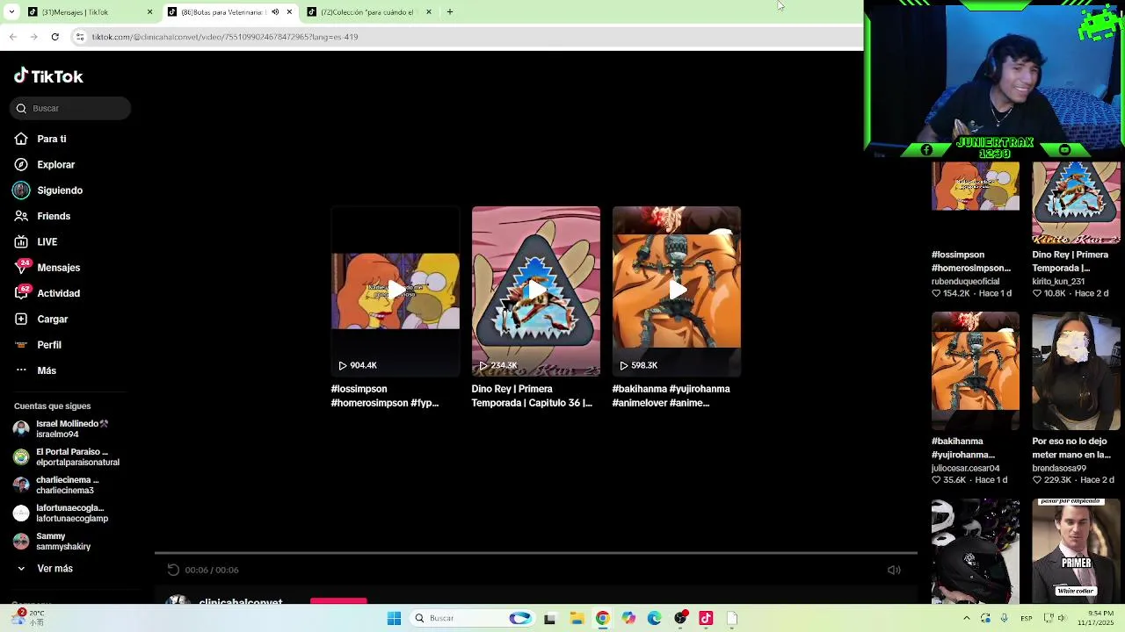
Task: Play the #bakihanma video card
Action: (x=676, y=291)
